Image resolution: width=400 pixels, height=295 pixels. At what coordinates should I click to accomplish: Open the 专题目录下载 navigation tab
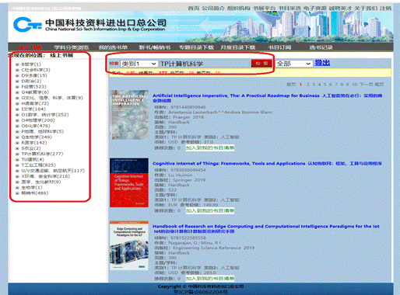coord(196,47)
